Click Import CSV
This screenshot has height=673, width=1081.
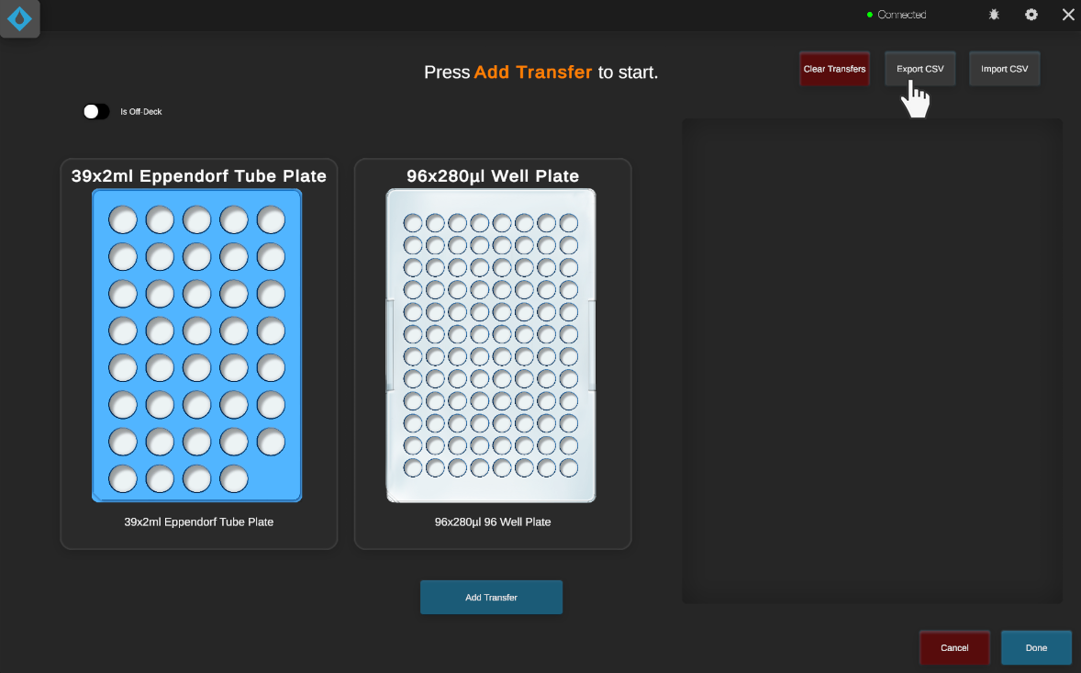pos(1004,69)
